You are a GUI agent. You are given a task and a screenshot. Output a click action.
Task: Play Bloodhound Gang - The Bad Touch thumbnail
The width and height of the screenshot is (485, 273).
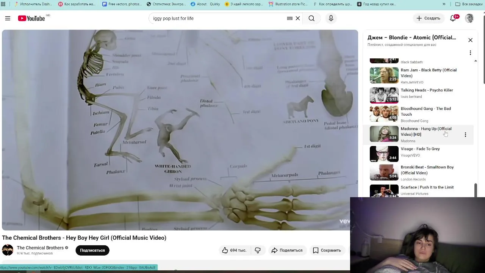(384, 114)
